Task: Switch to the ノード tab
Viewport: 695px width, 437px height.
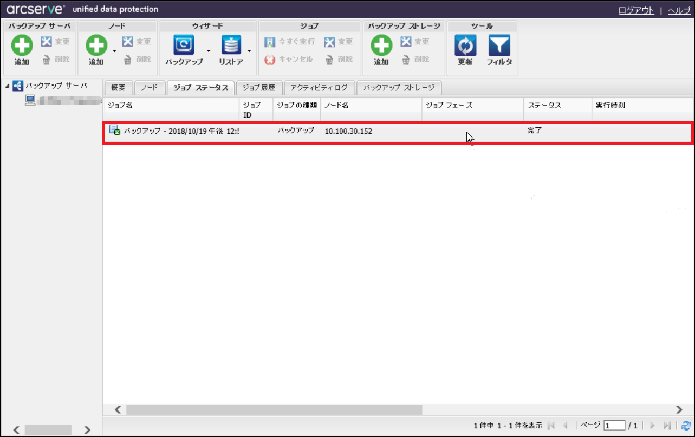Action: tap(150, 88)
